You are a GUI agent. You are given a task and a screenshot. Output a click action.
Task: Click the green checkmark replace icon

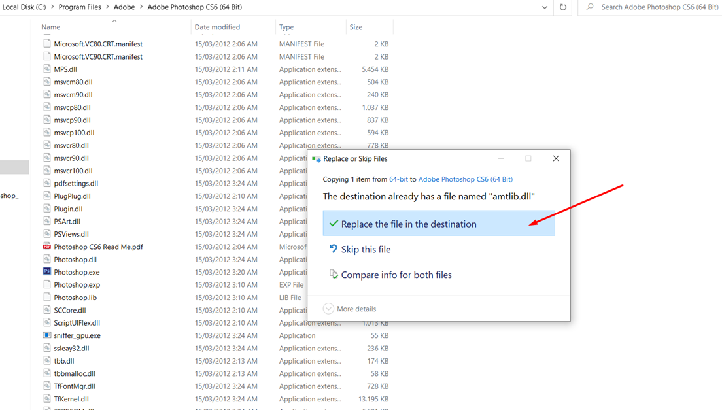coord(334,224)
